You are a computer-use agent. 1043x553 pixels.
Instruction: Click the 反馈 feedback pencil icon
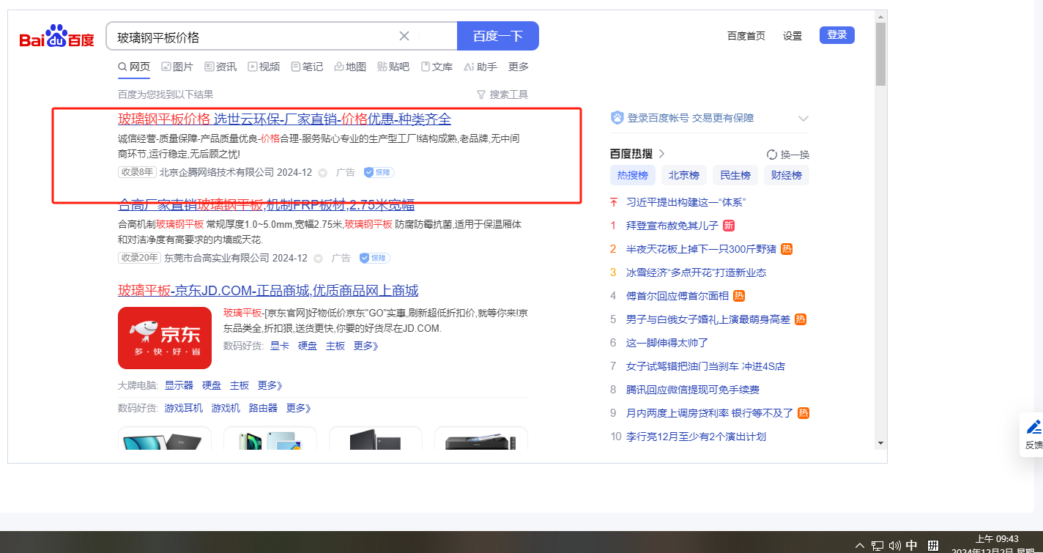pos(1033,427)
